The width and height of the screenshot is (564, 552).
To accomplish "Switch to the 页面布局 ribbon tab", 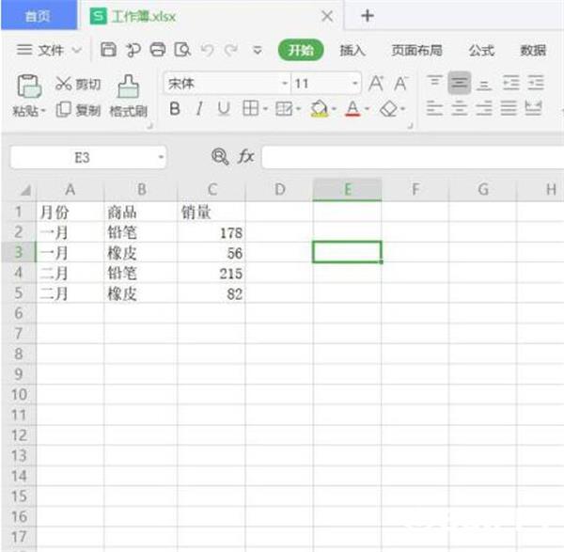I will [416, 50].
